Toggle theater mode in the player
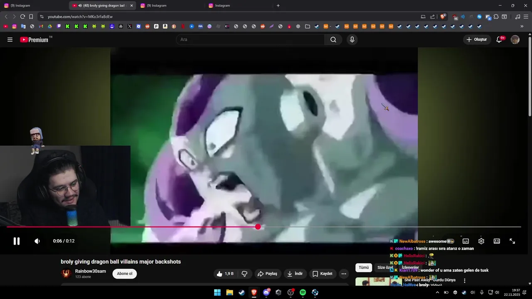Image resolution: width=532 pixels, height=299 pixels. [x=497, y=241]
